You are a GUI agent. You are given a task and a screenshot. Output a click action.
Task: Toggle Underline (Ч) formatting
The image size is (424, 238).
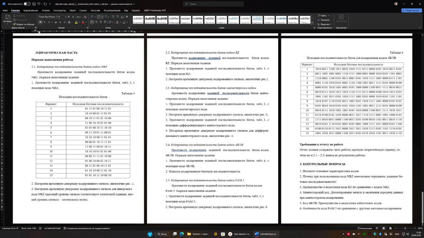pyautogui.click(x=49, y=22)
